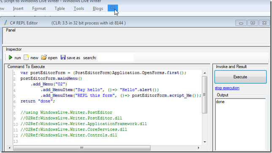
Task: Click the new label in toolbar
Action: 34,57
